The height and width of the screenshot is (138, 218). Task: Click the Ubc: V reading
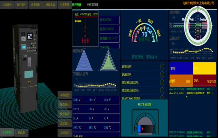(92, 100)
